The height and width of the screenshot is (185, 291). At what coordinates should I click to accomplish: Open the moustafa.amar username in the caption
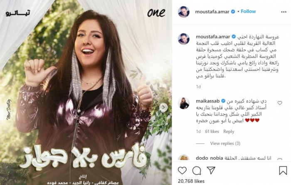[213, 37]
